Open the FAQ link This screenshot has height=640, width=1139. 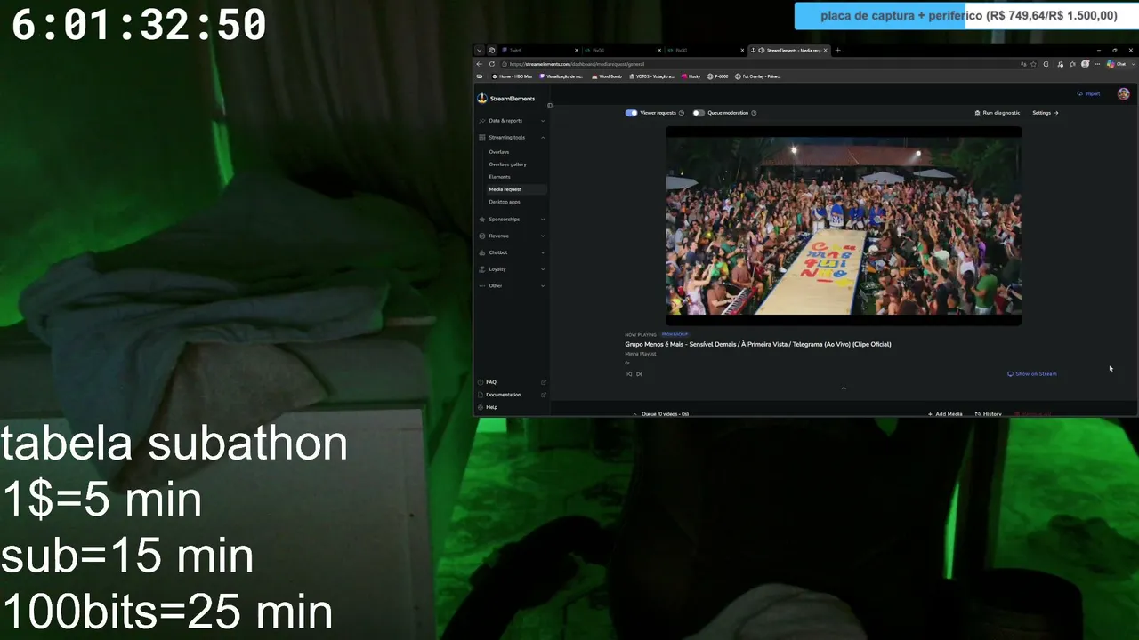pos(512,382)
